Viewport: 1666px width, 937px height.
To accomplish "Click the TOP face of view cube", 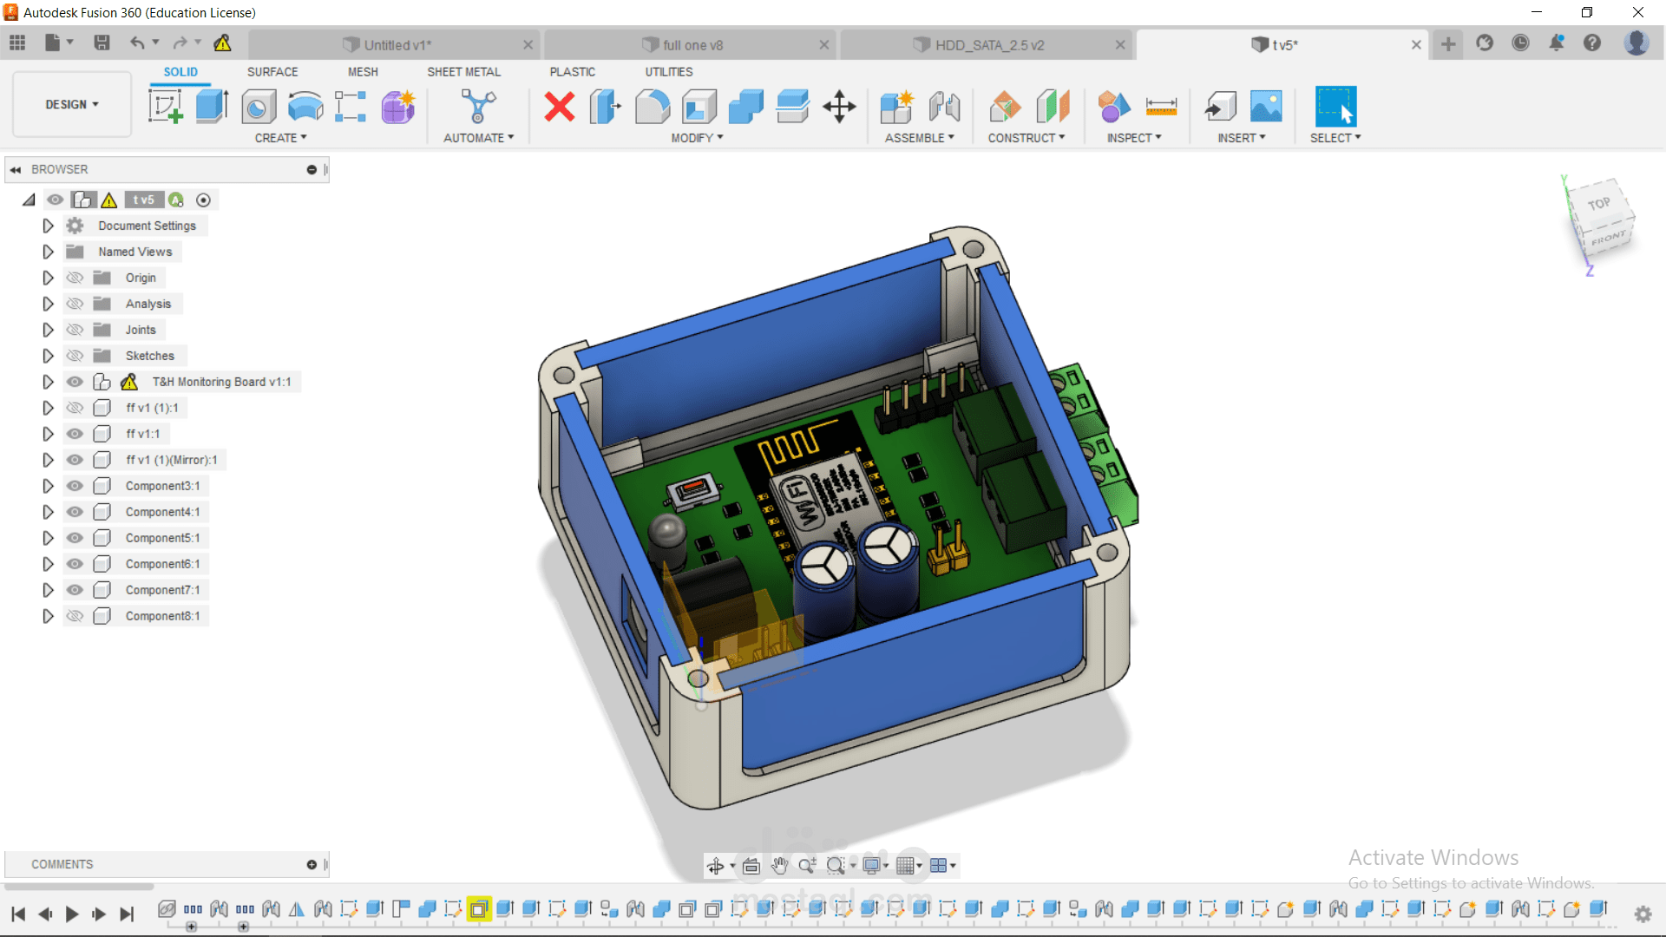I will click(1598, 203).
